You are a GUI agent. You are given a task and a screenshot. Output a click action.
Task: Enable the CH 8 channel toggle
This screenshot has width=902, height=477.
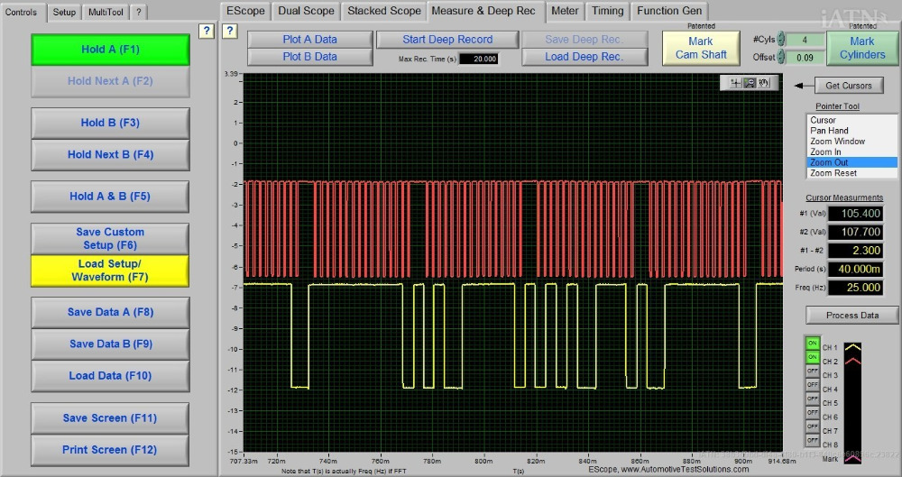click(813, 441)
